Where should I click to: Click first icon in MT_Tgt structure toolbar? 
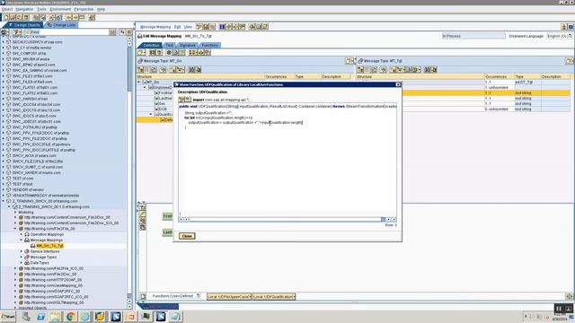click(360, 70)
